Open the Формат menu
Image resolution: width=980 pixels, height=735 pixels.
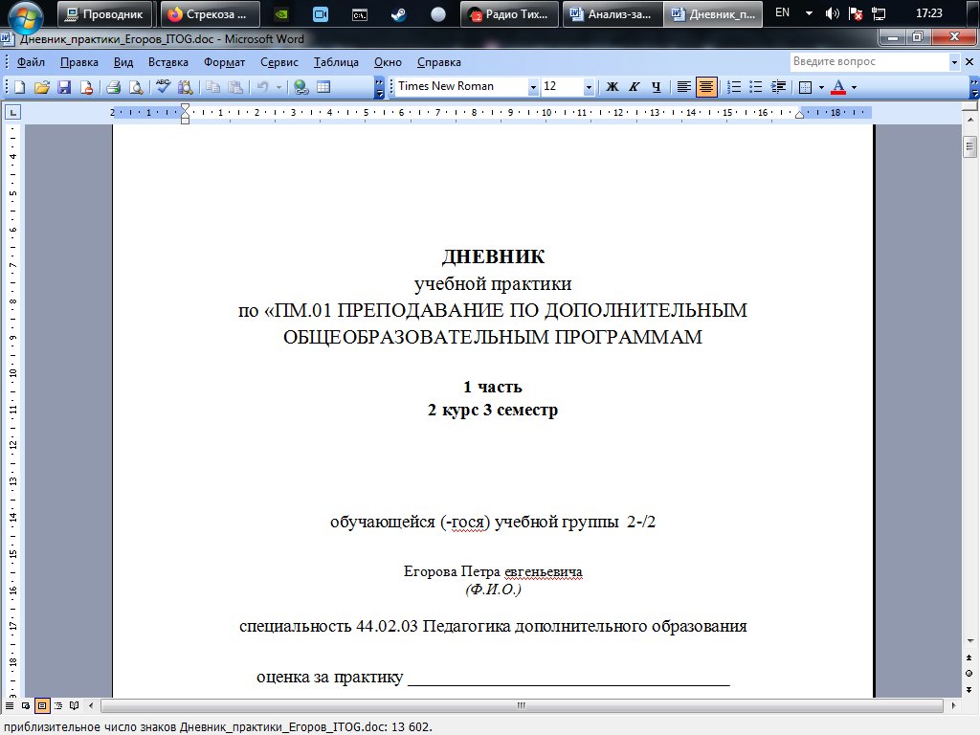point(224,62)
